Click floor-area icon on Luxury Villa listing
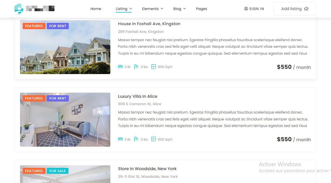The image size is (331, 183). tap(154, 139)
